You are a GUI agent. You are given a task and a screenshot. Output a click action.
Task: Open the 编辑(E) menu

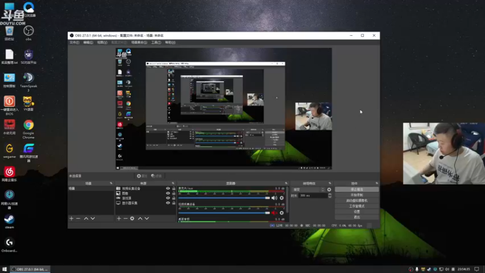(88, 42)
